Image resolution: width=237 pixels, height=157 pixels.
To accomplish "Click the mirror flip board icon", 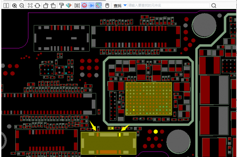I will click(x=77, y=6).
